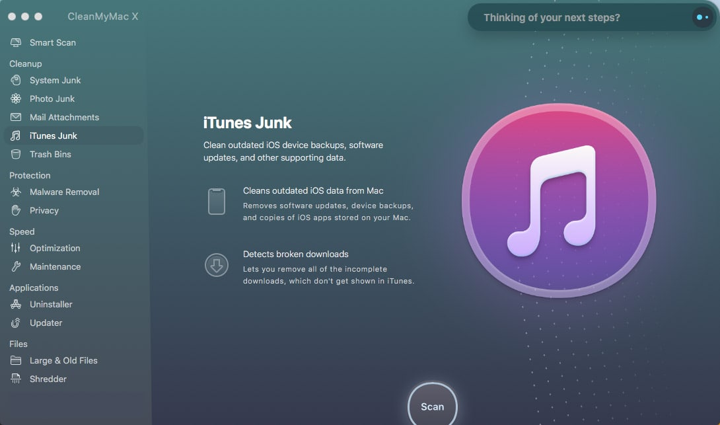The width and height of the screenshot is (720, 425).
Task: Select Optimization under Speed
Action: pyautogui.click(x=55, y=248)
